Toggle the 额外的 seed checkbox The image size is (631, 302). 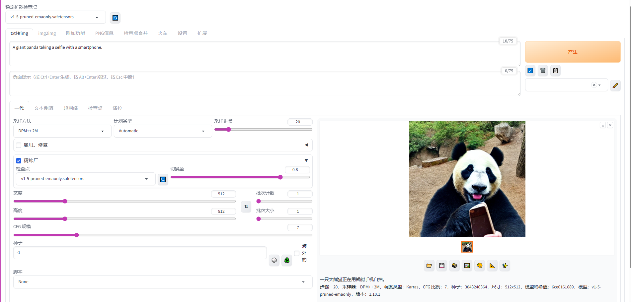297,253
